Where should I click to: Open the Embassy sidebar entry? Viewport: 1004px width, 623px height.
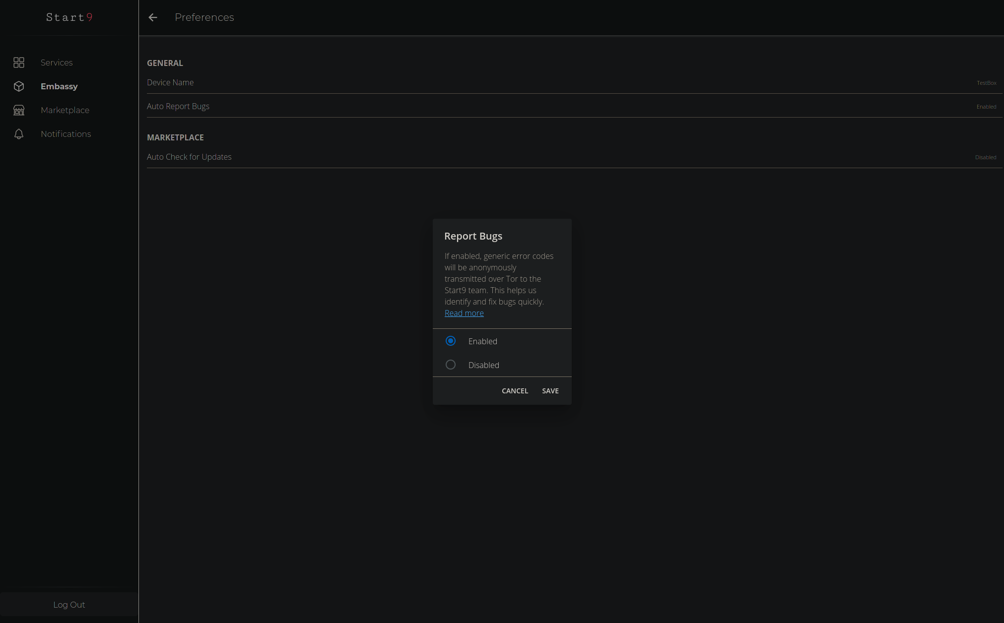point(59,86)
